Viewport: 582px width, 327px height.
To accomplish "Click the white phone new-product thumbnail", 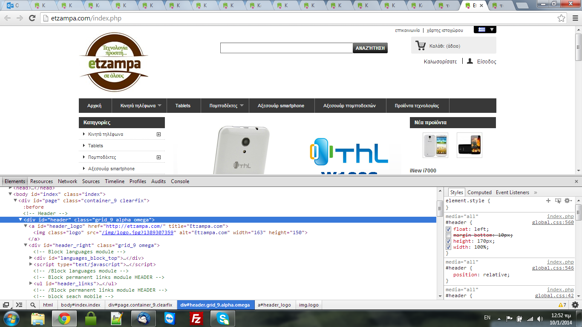I will (x=435, y=145).
